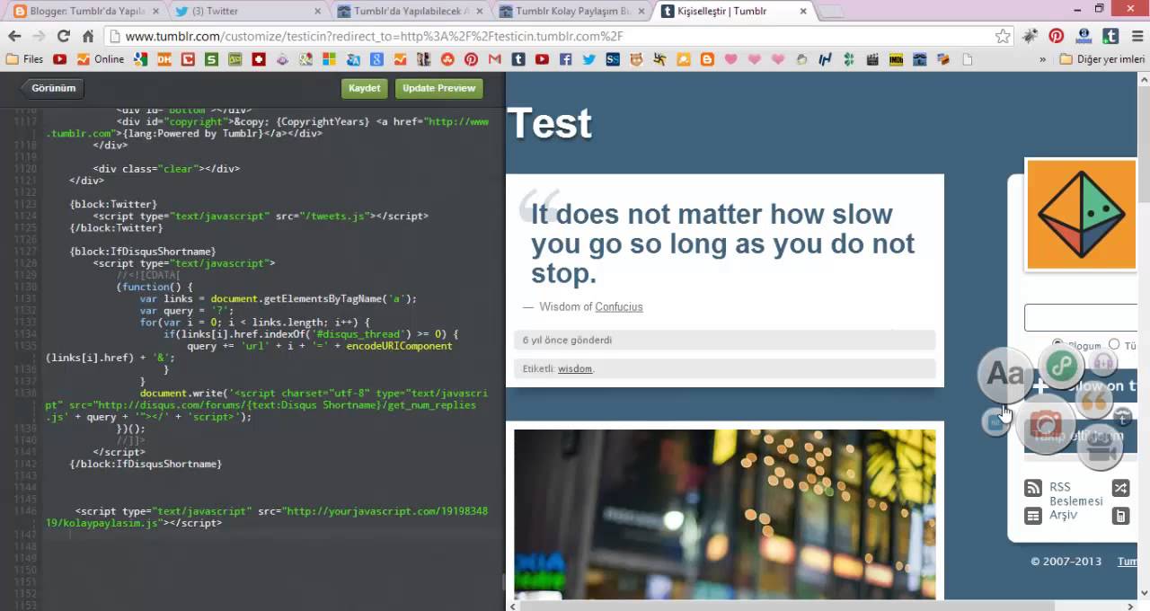The height and width of the screenshot is (611, 1150).
Task: Click the Arşiv archive grid icon
Action: pos(1033,516)
